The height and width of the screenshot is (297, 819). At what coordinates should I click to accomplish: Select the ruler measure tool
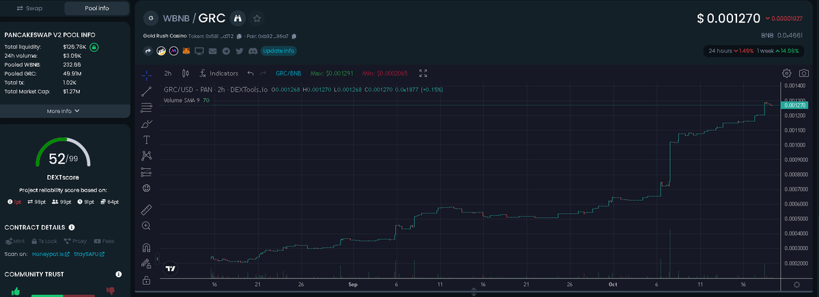(x=146, y=208)
